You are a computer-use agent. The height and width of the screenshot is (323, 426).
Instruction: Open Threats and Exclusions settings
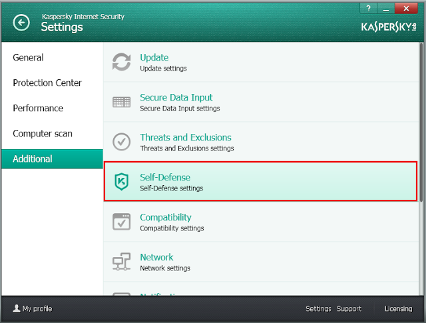tap(186, 137)
